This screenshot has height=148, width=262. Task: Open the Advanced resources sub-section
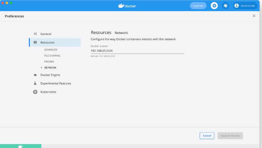pyautogui.click(x=51, y=50)
